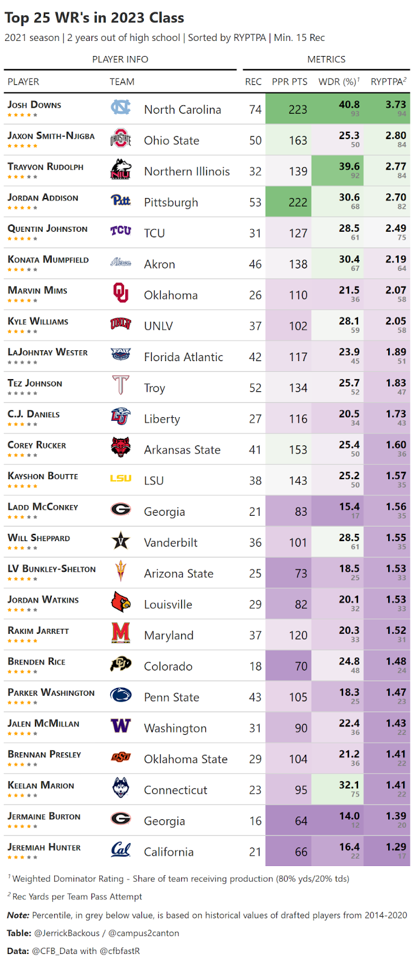
Task: Click player name Jaxon Smith-Njigba
Action: [51, 136]
